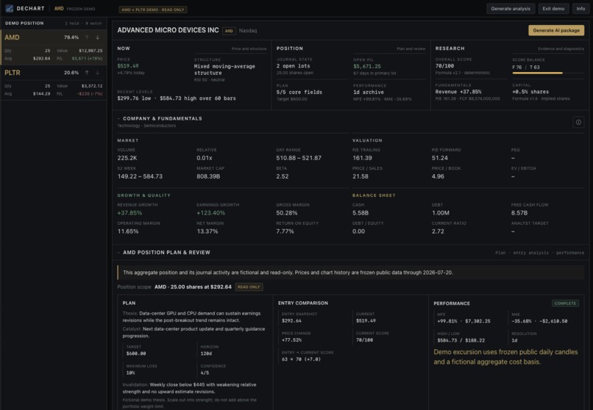Click the READ ONLY position scope badge
The height and width of the screenshot is (410, 593).
[x=249, y=287]
